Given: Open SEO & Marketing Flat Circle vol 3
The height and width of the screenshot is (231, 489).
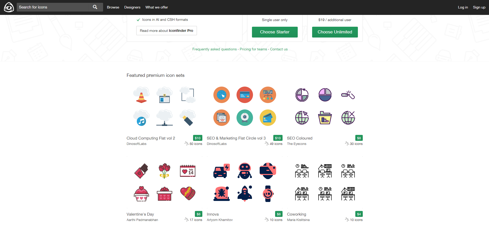Looking at the screenshot, I should point(236,138).
